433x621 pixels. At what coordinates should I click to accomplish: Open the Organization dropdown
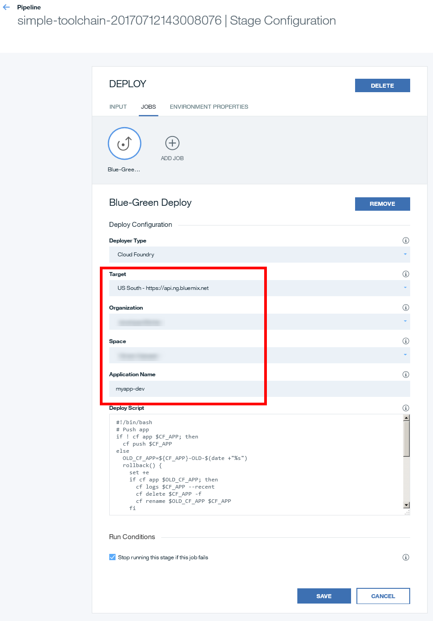260,322
